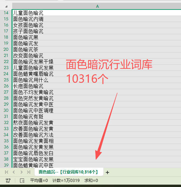Click cell containing 面色突然发黄暗沉
This screenshot has width=181, height=187.
(x=97, y=98)
